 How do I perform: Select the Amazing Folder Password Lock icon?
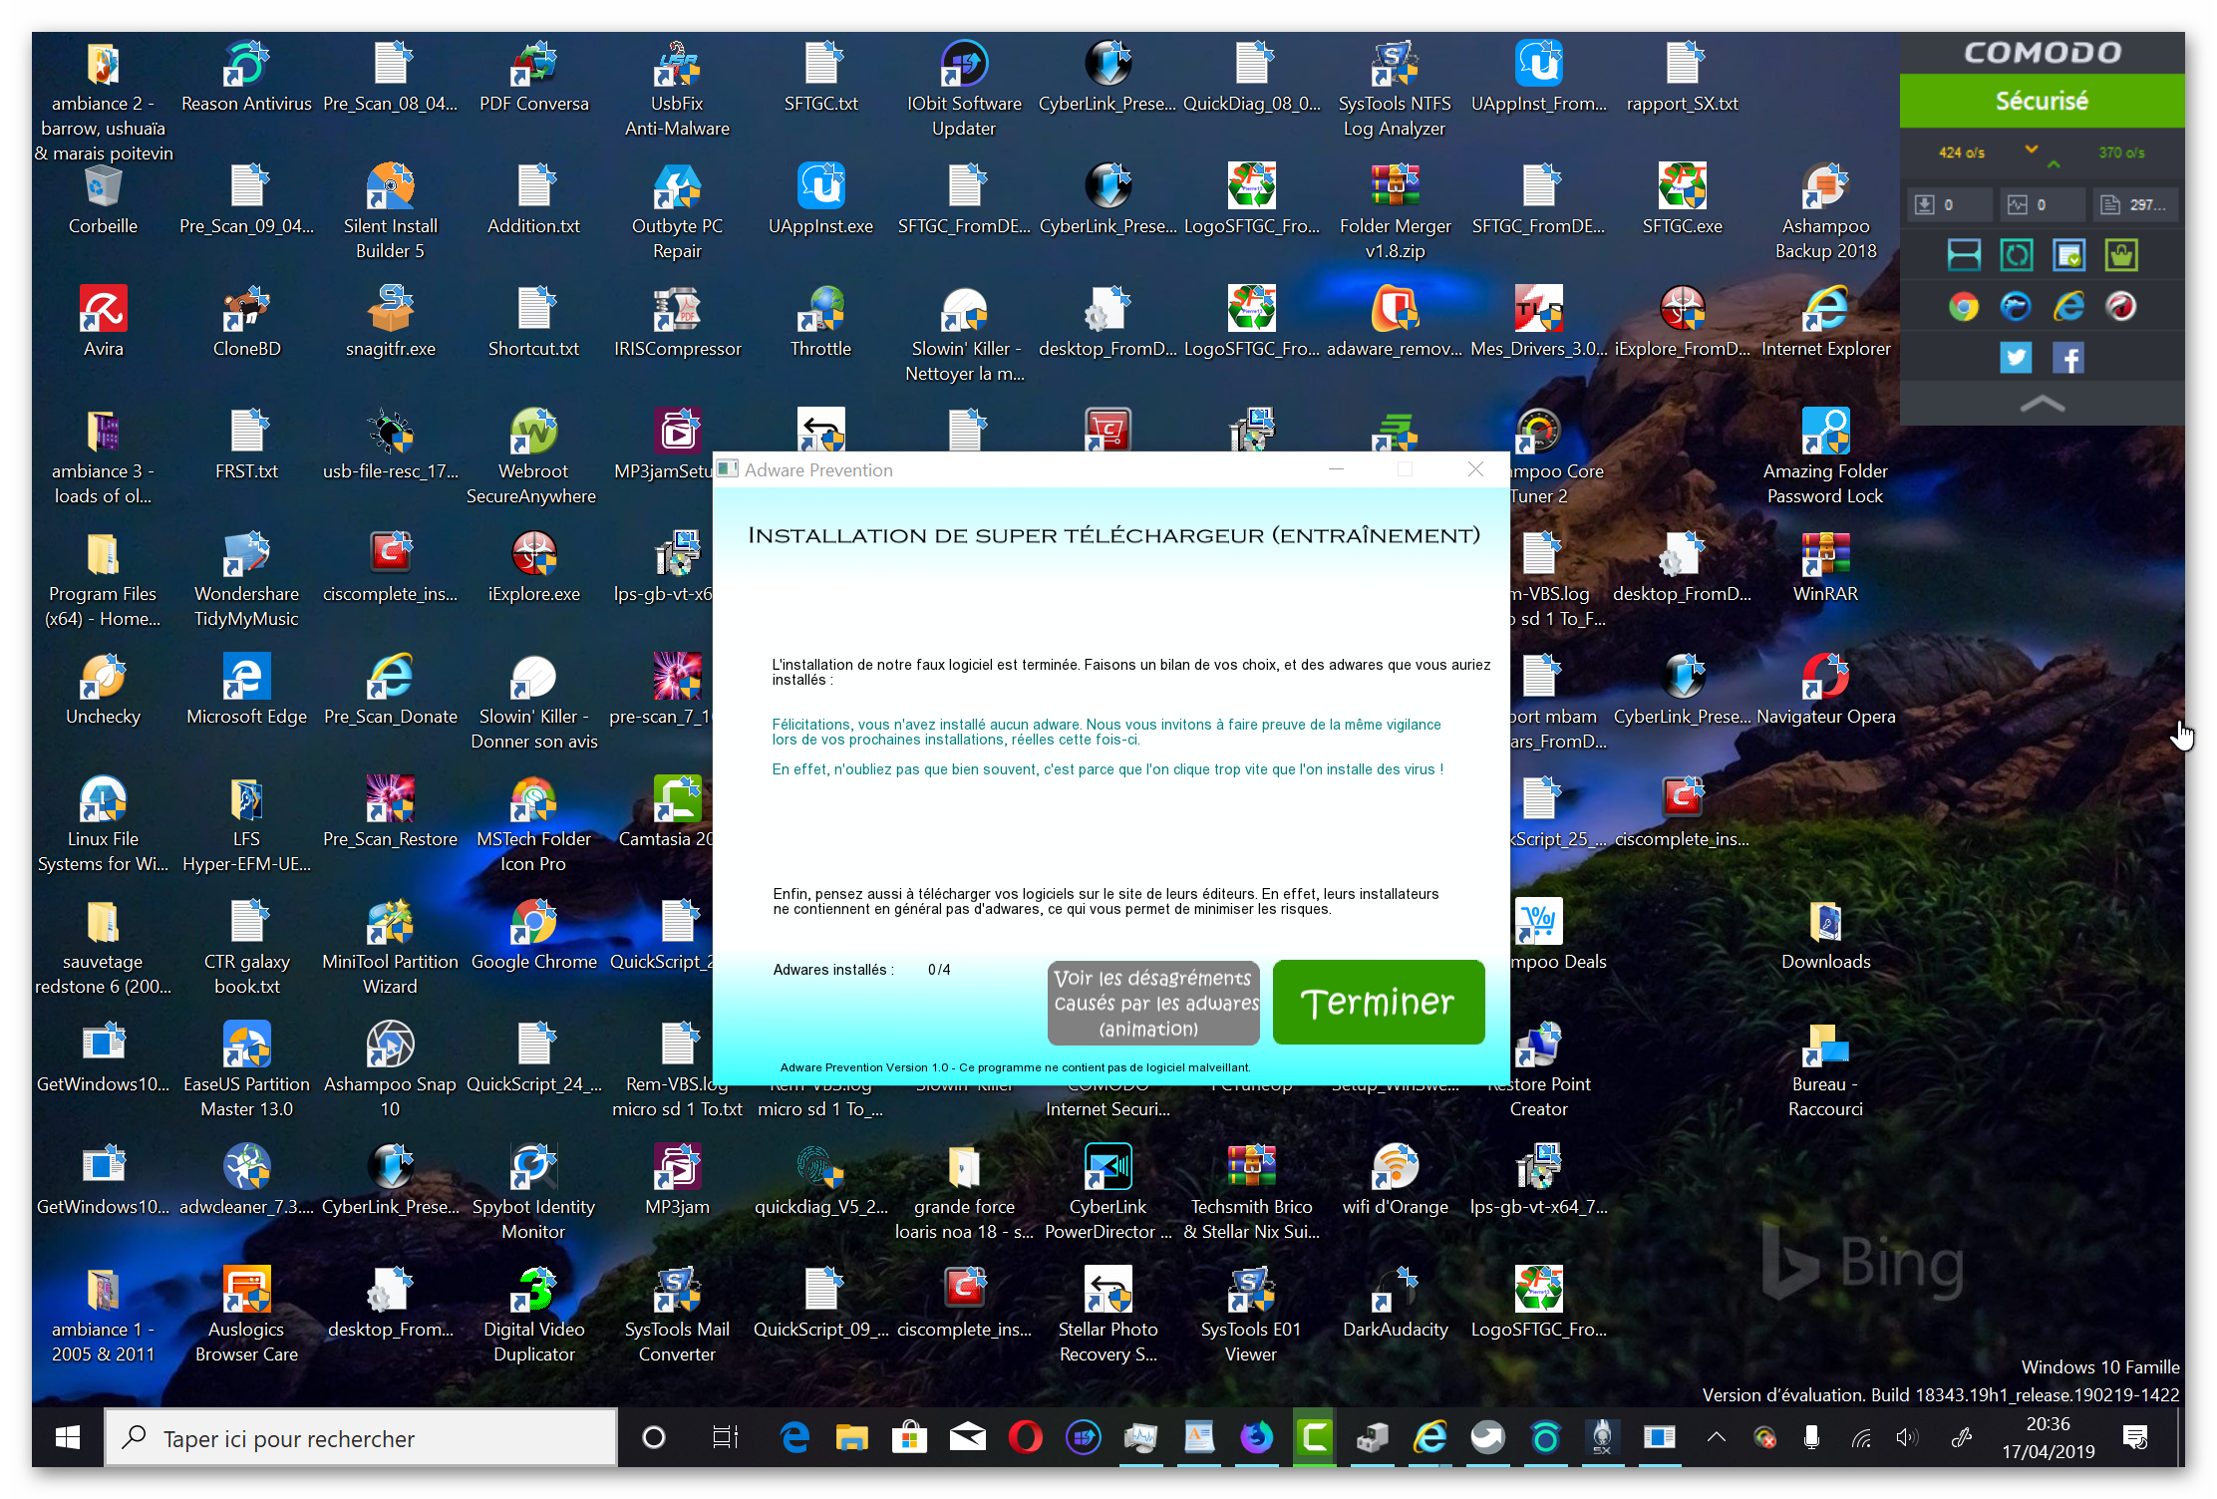tap(1825, 457)
